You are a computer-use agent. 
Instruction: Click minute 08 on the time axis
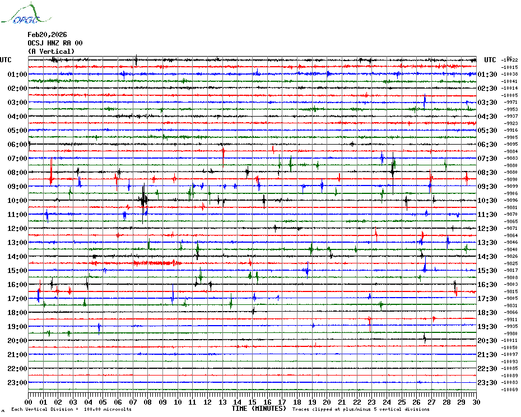pos(148,402)
